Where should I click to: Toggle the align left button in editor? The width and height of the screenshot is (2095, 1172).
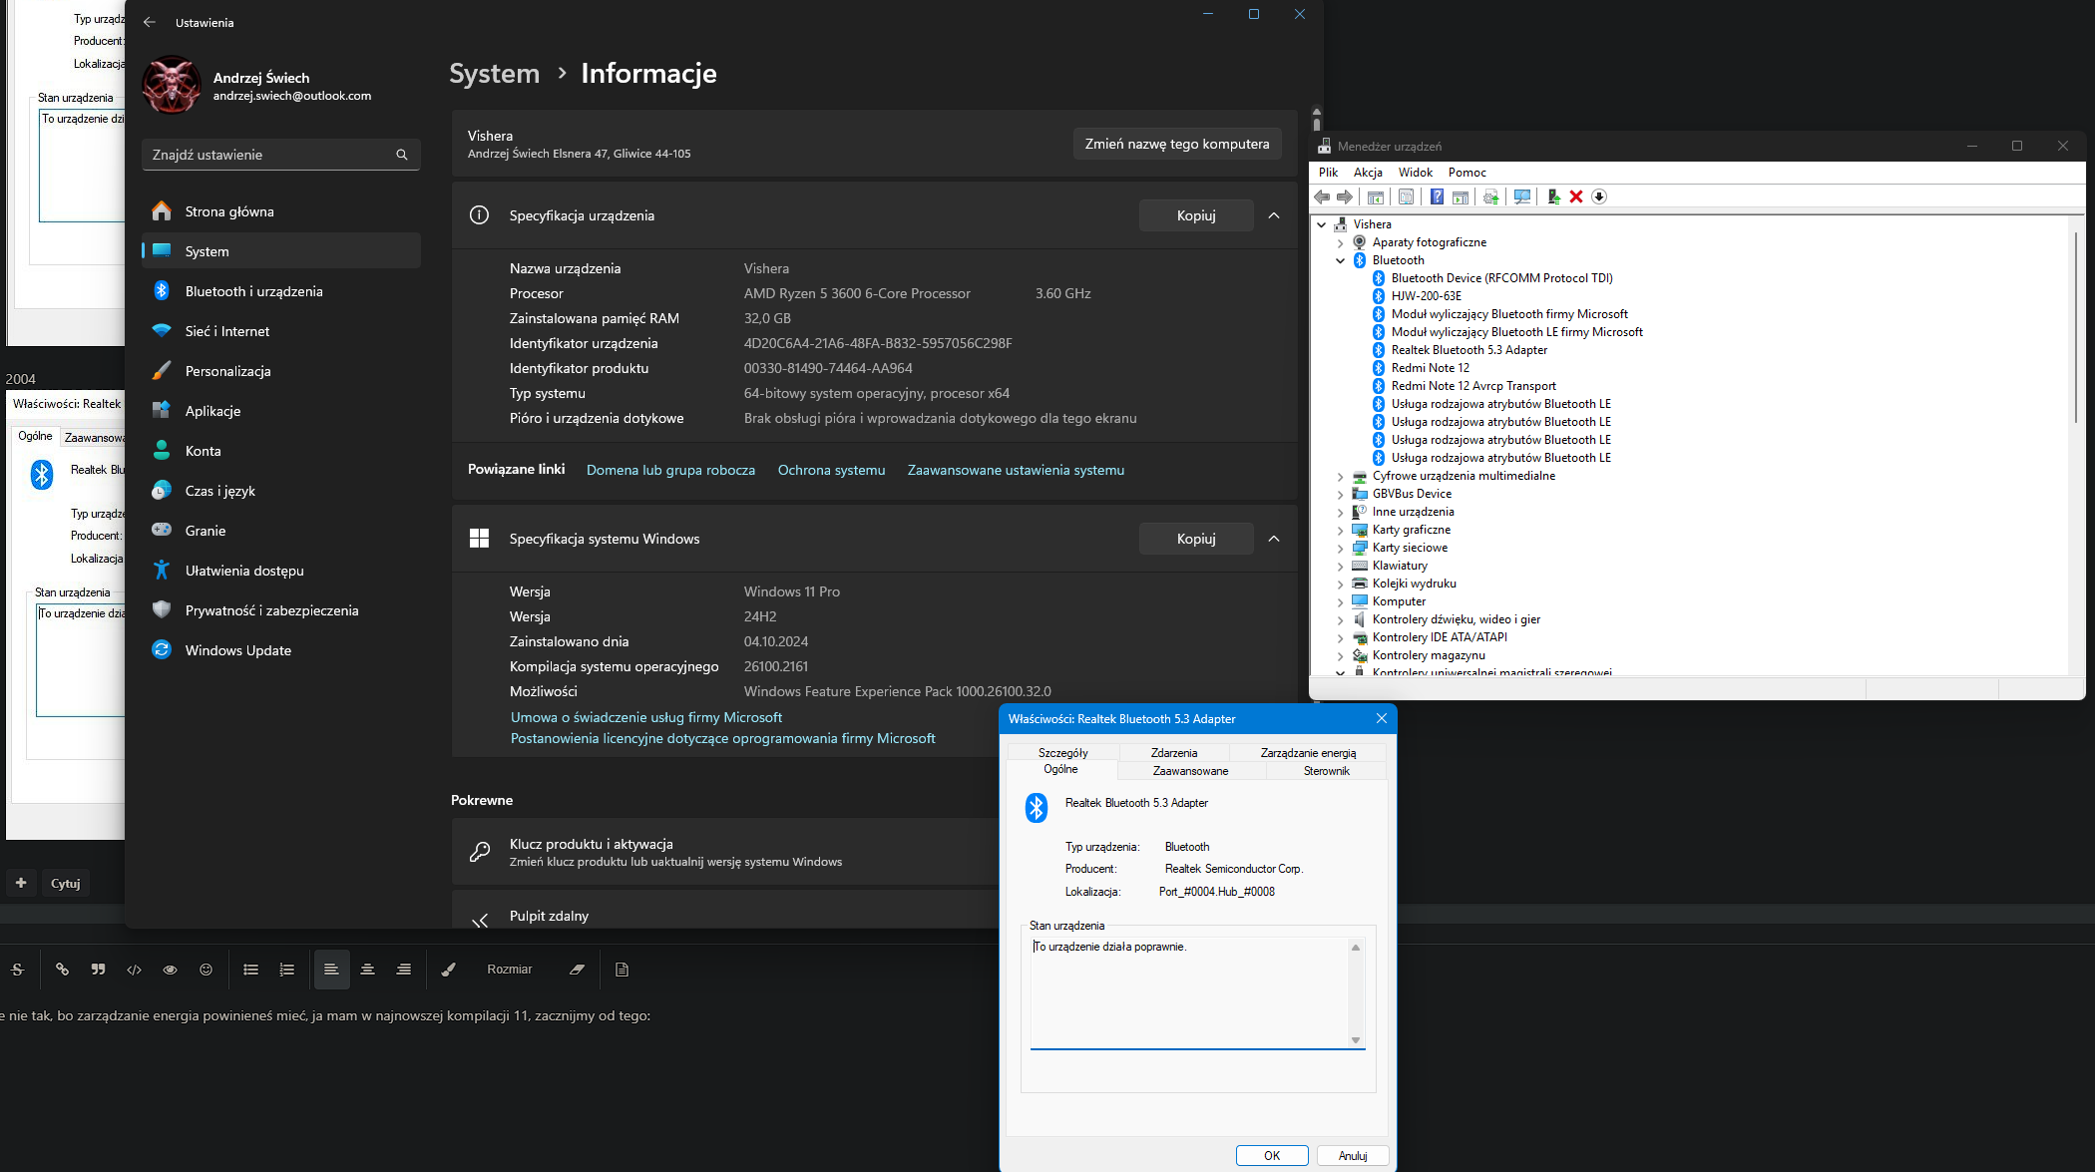coord(331,969)
